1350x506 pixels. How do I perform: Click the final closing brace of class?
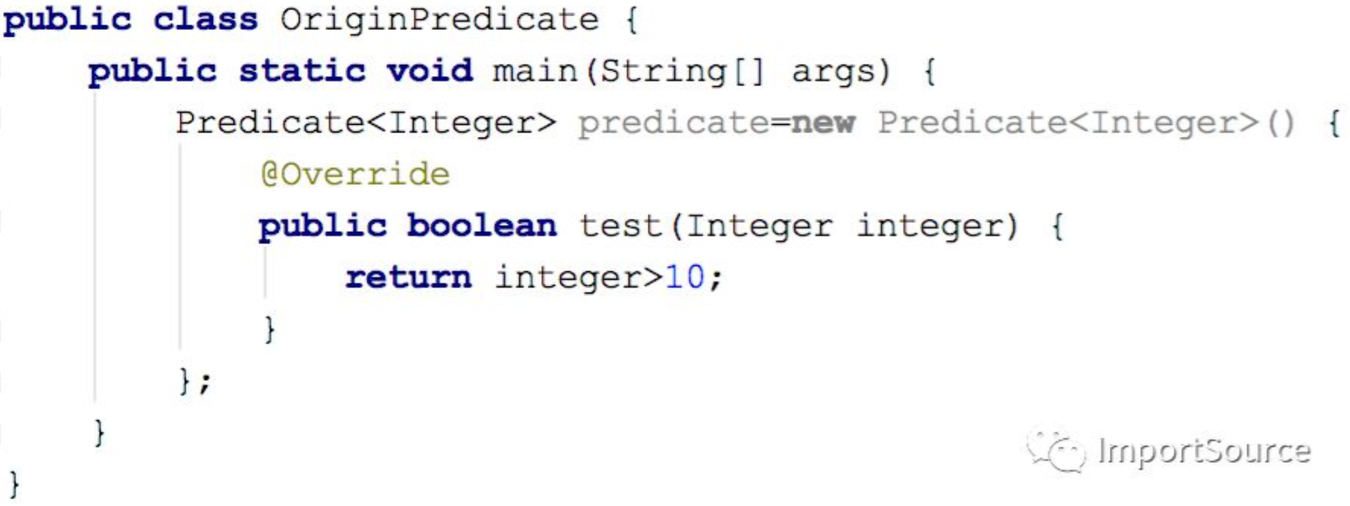click(14, 485)
